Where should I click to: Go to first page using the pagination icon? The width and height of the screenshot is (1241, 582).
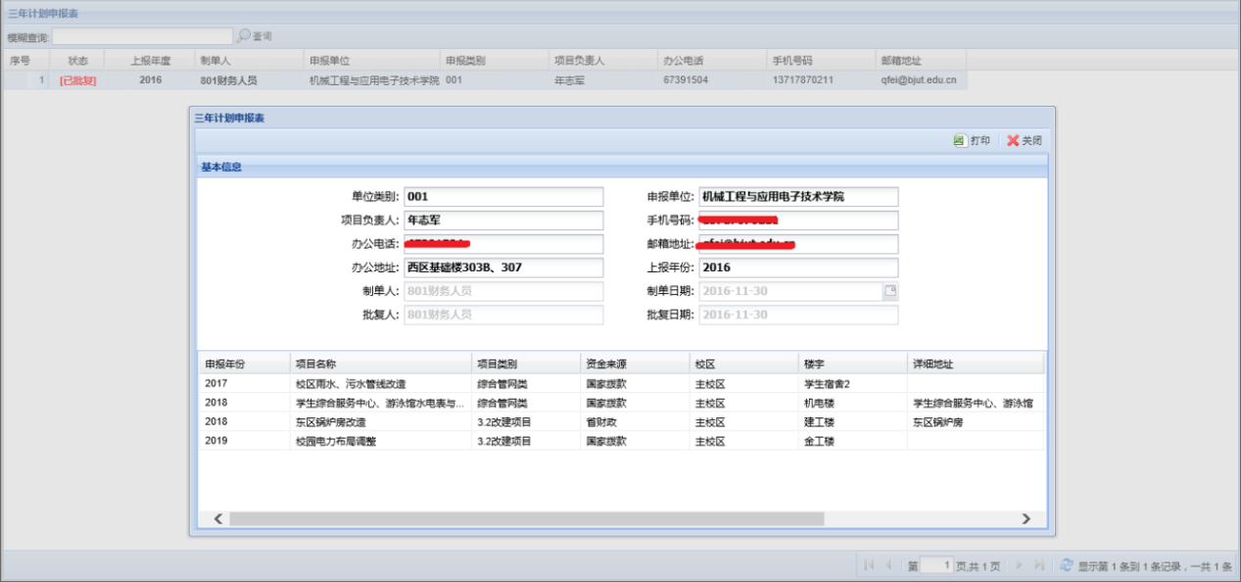868,565
